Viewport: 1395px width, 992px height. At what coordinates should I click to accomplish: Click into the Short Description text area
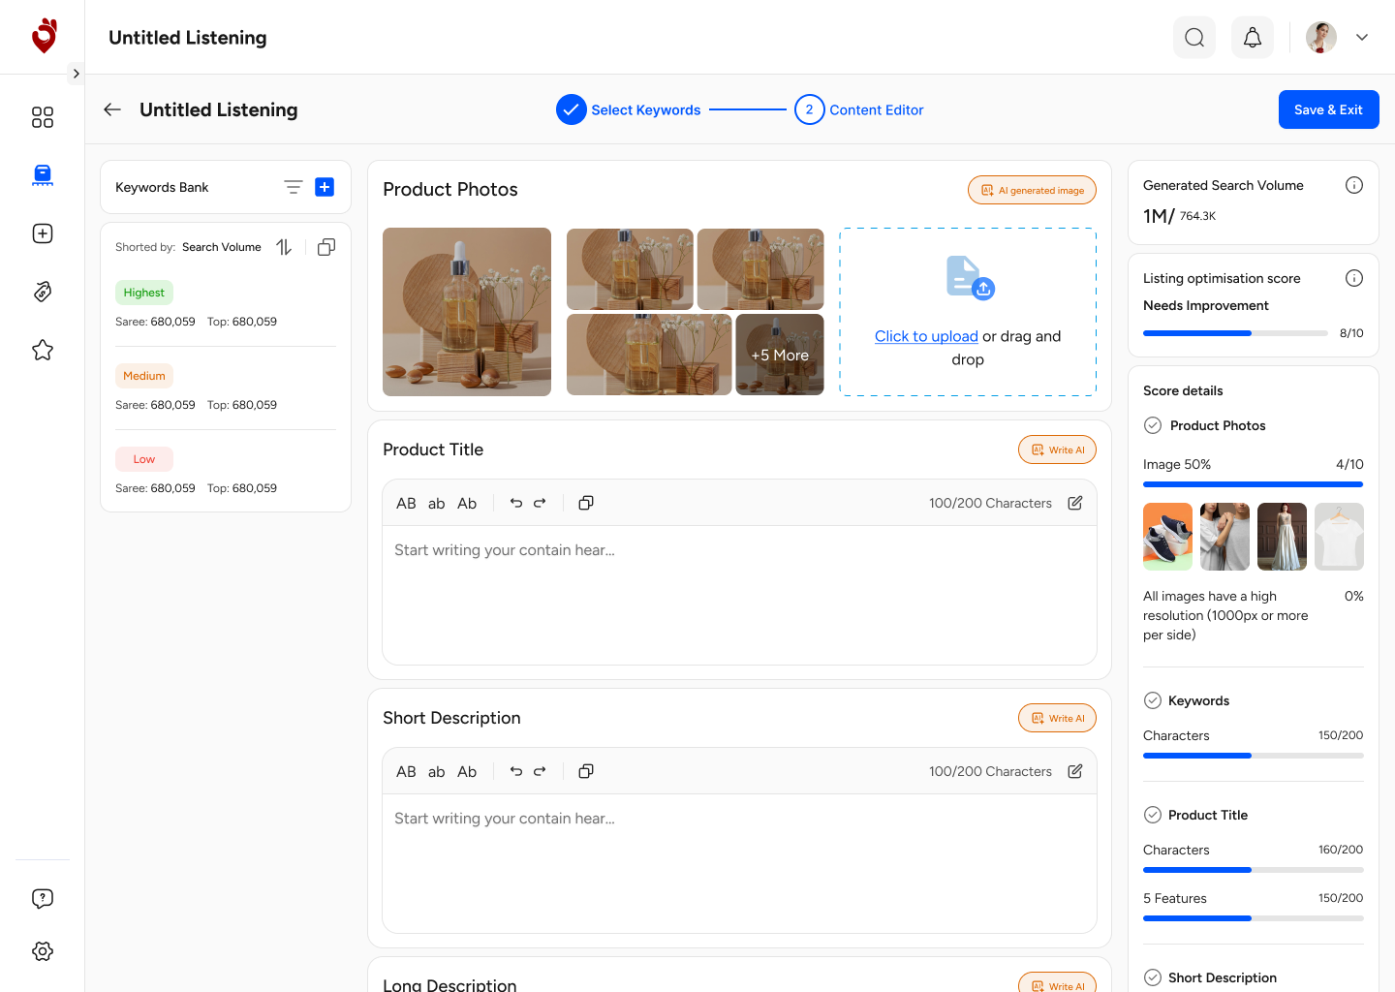pyautogui.click(x=739, y=863)
